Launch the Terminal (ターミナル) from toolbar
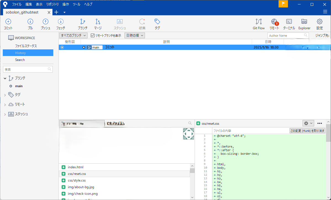This screenshot has width=331, height=200. click(x=289, y=24)
